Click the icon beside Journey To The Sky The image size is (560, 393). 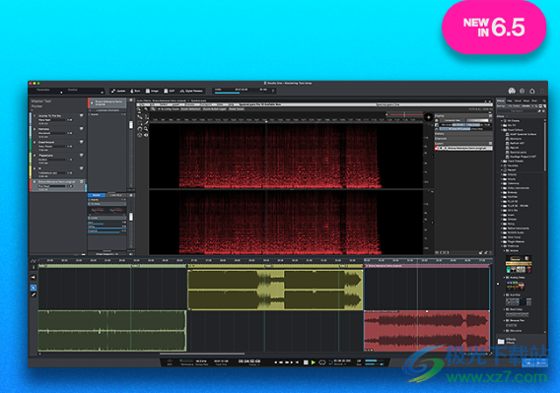82,115
